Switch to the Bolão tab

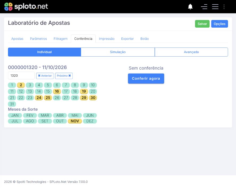click(144, 39)
